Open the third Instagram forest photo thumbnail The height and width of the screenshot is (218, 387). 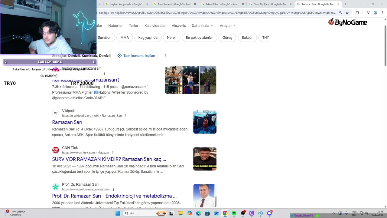(208, 80)
